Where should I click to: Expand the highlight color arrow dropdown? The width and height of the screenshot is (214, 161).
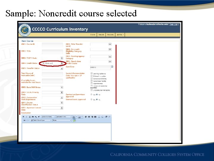(x=82, y=117)
